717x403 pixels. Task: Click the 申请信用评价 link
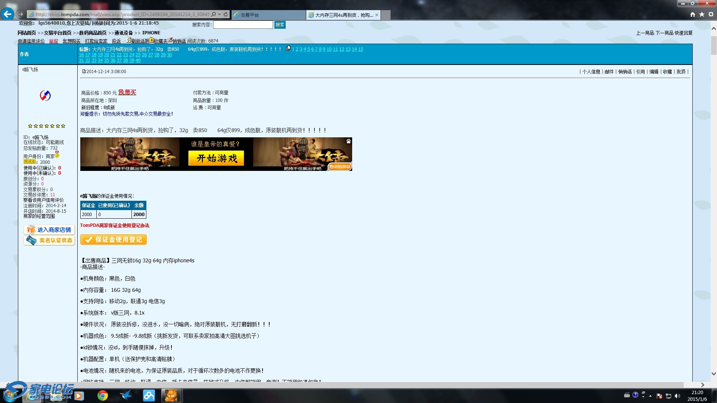[x=31, y=41]
